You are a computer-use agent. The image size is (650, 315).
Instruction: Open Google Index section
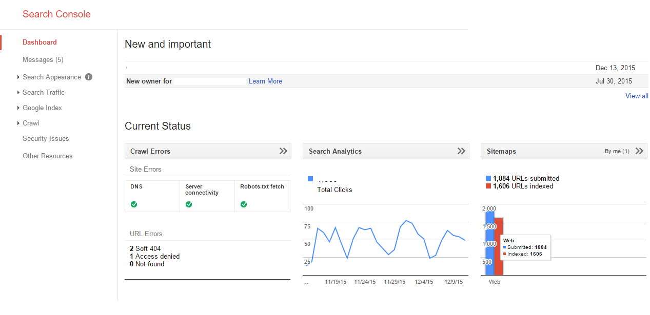[x=42, y=108]
